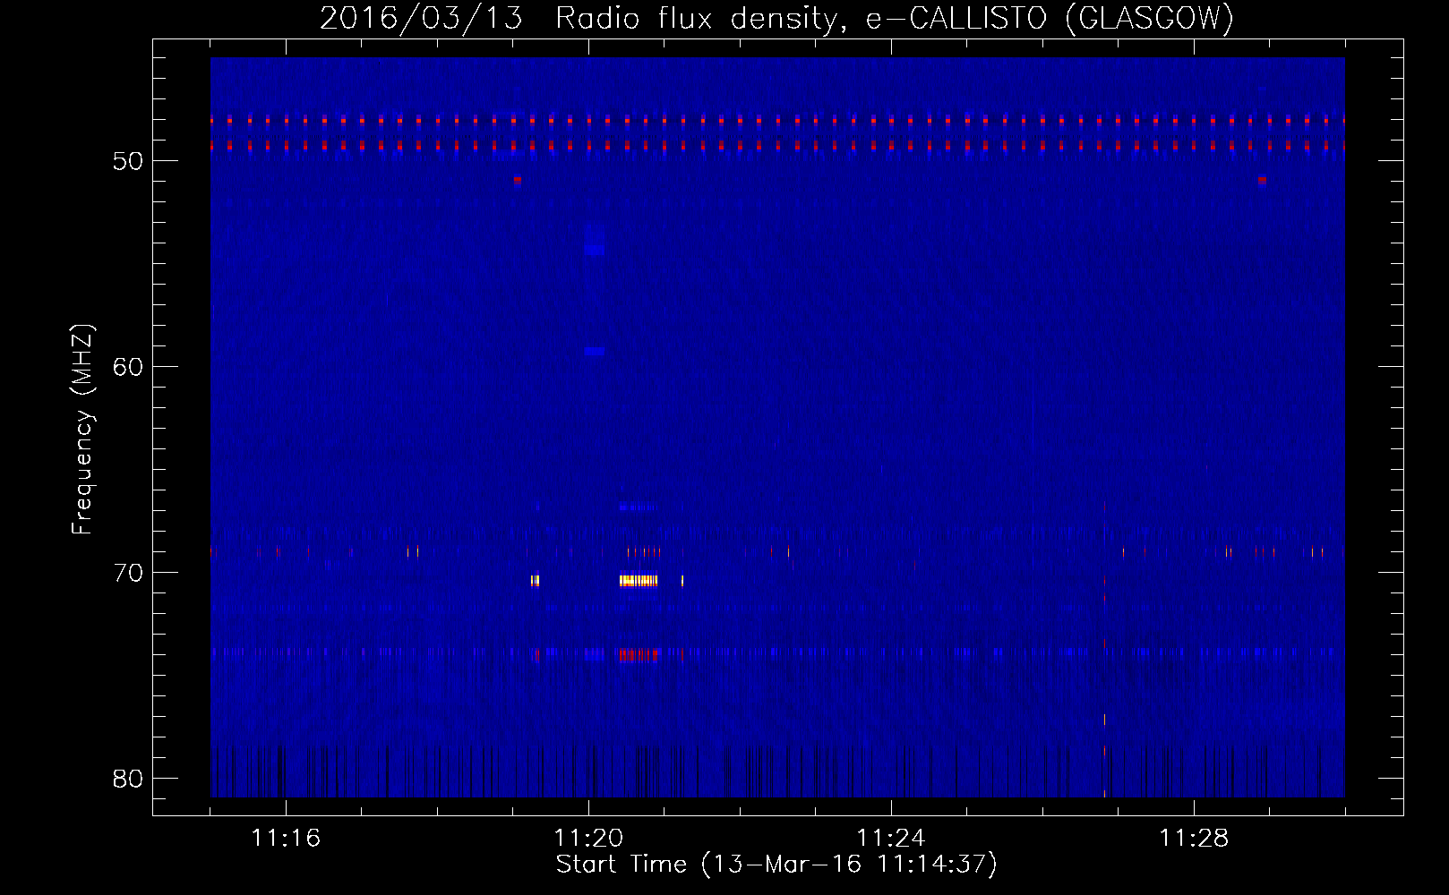This screenshot has width=1449, height=895.
Task: Click the bright yellow burst near 70 MHz after 11:20
Action: pos(639,581)
